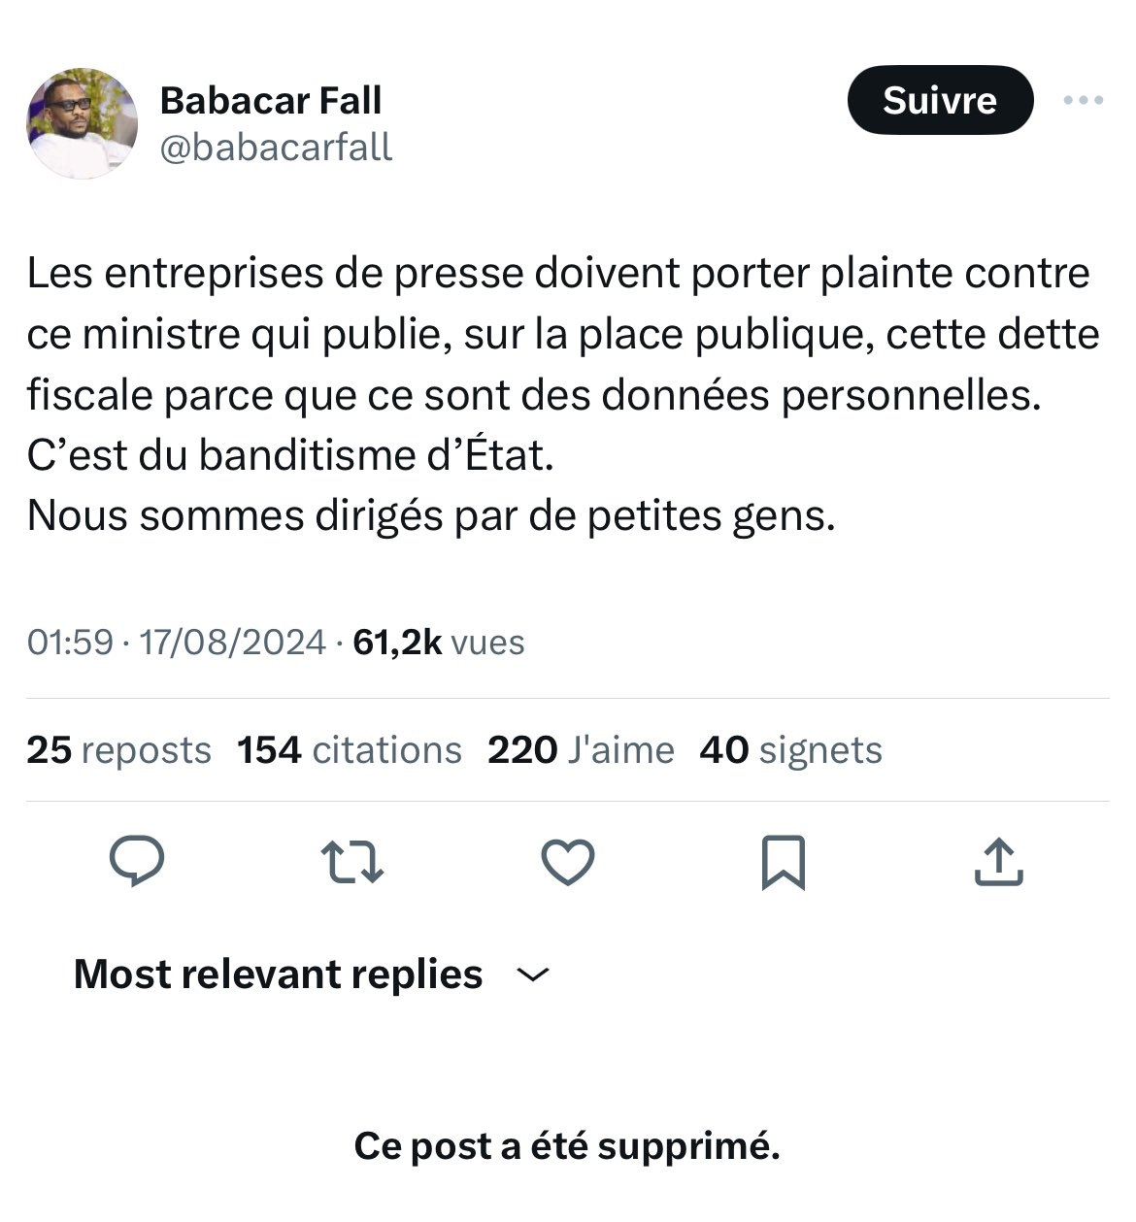
Task: Show the 220 J'aime likes list
Action: (x=581, y=750)
